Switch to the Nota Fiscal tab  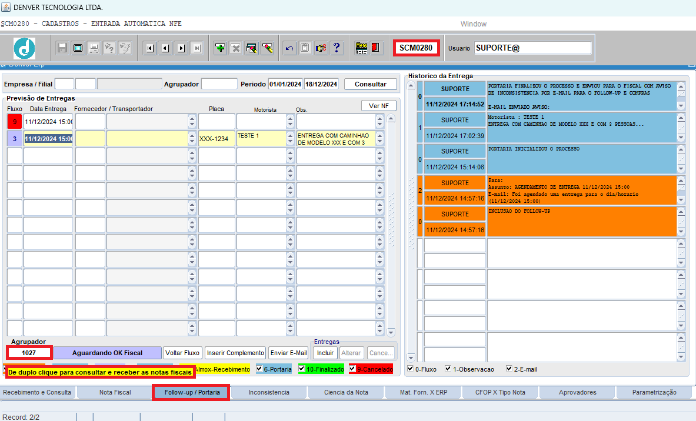click(x=115, y=393)
